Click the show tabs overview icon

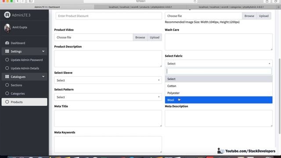coord(276,1)
